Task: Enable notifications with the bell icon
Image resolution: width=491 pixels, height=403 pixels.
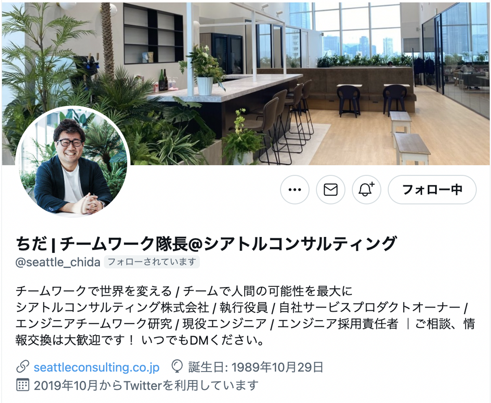Action: point(366,190)
